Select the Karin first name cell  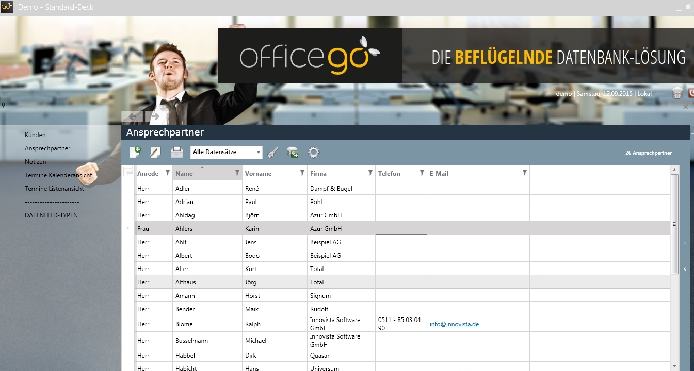(275, 228)
